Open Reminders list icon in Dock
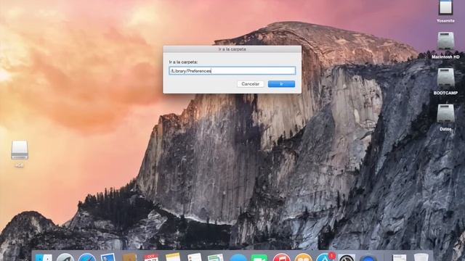This screenshot has width=465, height=261. pyautogui.click(x=195, y=257)
